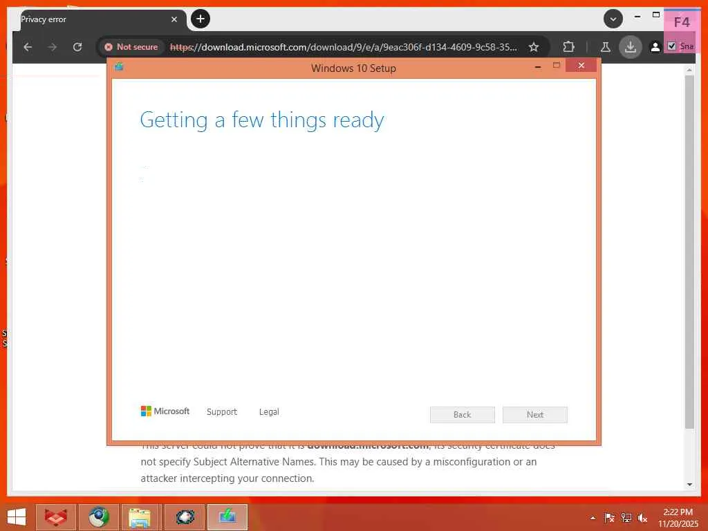Click the muted volume tray icon
Viewport: 708px width, 531px height.
(642, 518)
